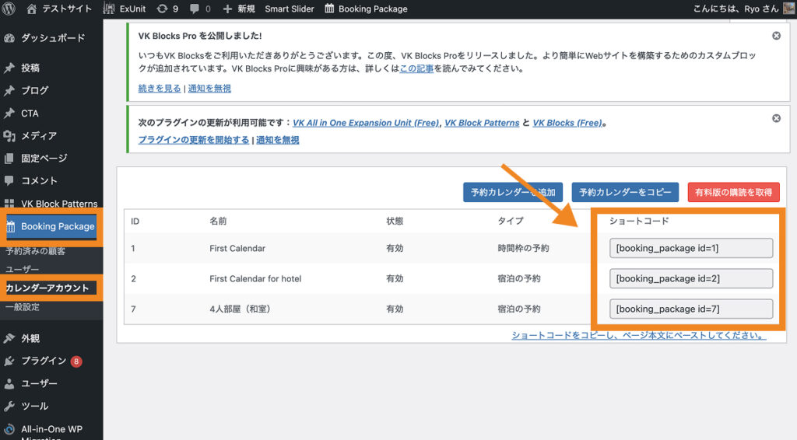
Task: Click the red 有料版の購読を取得 button
Action: (x=733, y=192)
